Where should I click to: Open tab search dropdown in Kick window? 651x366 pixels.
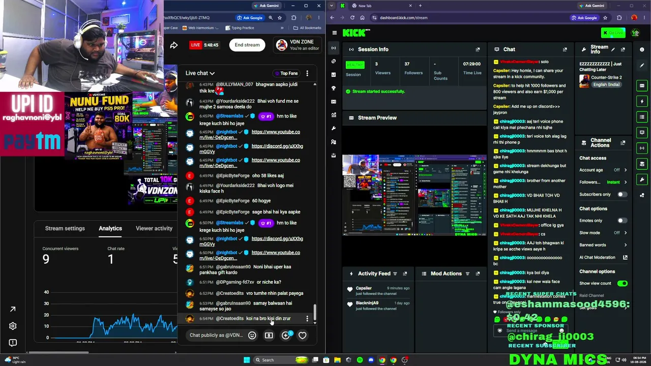click(332, 6)
